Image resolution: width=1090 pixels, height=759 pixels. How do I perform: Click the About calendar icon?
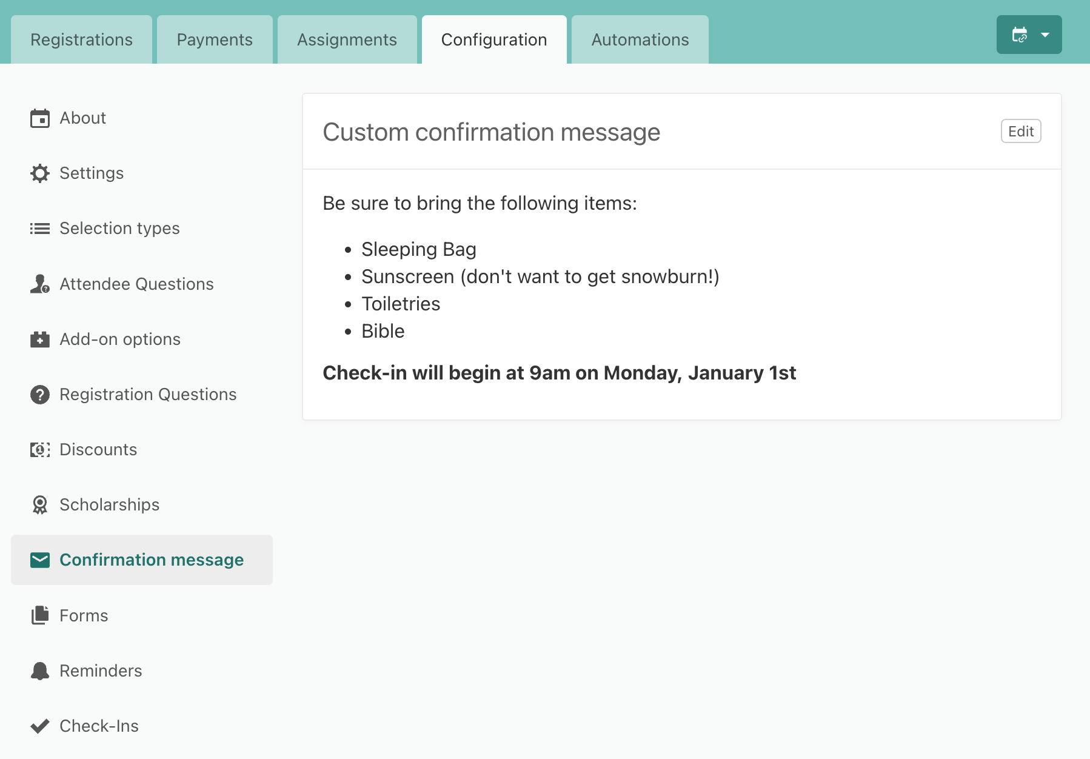pyautogui.click(x=40, y=118)
